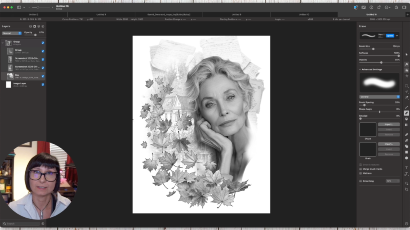Collapse the top Group layer
This screenshot has width=410, height=230.
3,43
